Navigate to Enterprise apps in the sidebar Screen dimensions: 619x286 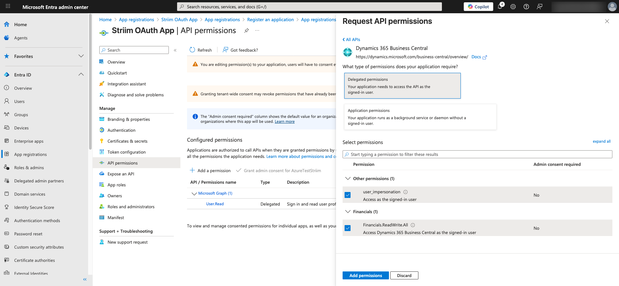tap(29, 141)
